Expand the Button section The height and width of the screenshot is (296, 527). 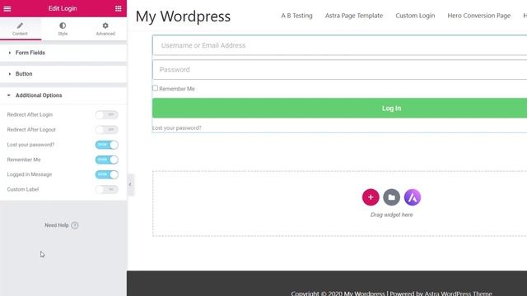63,74
